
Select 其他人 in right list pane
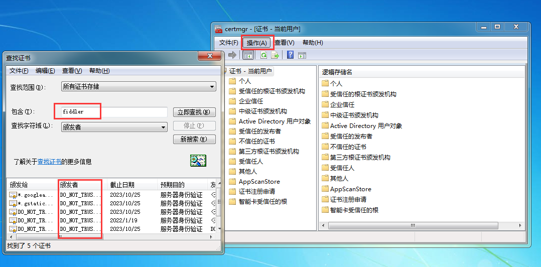point(339,178)
